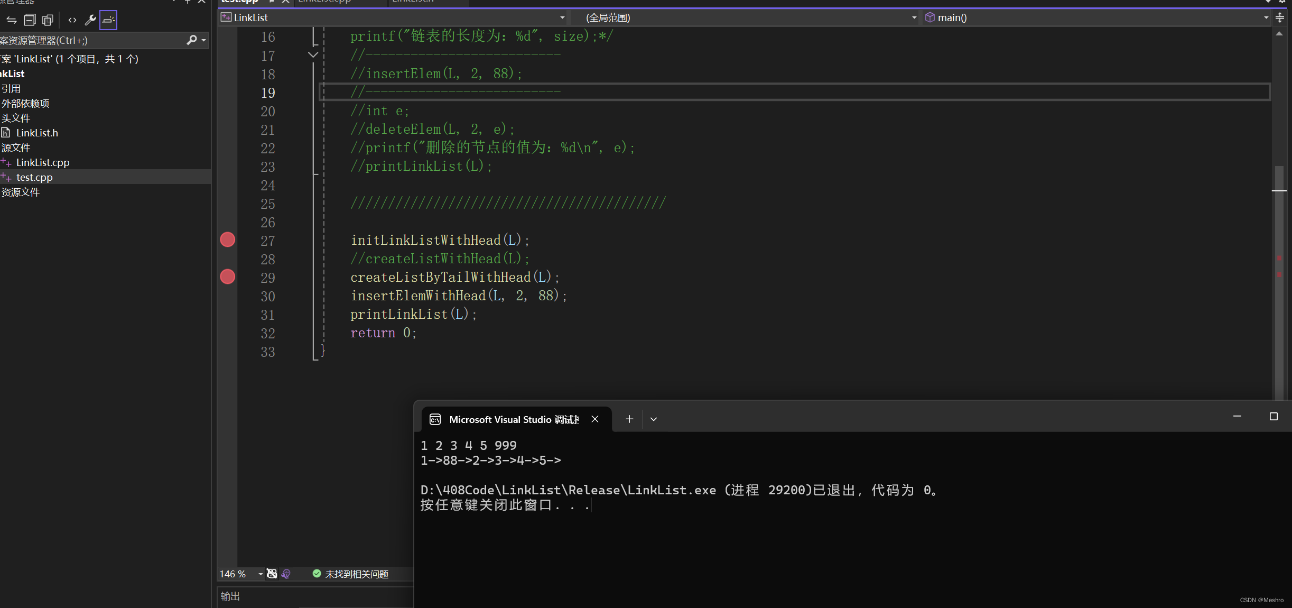This screenshot has height=608, width=1292.
Task: Close the debug console tab
Action: pyautogui.click(x=595, y=419)
